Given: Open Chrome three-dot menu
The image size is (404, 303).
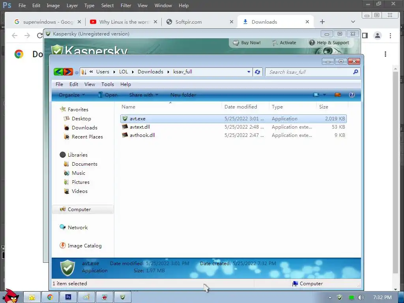Looking at the screenshot, I should point(390,36).
